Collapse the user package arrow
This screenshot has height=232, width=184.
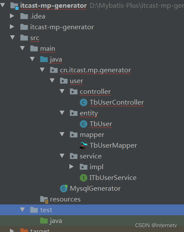(x=52, y=80)
